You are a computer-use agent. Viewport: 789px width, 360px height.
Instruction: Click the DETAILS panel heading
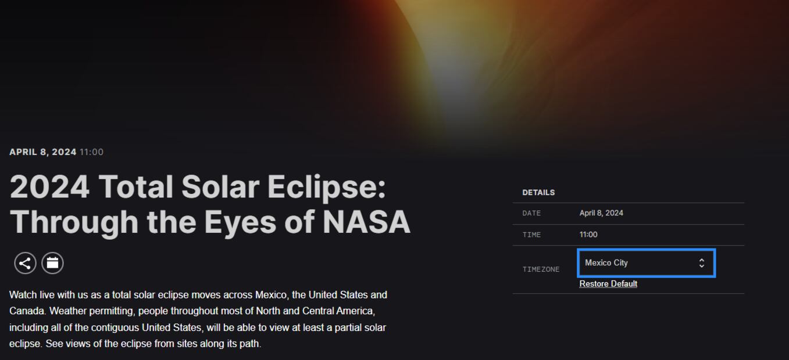538,193
